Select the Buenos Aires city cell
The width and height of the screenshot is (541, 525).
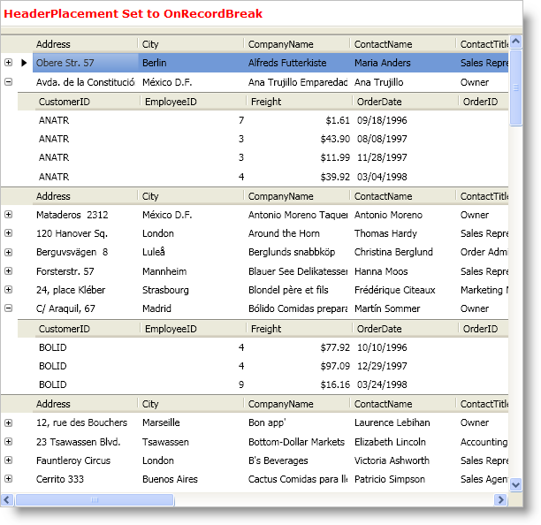coord(192,479)
